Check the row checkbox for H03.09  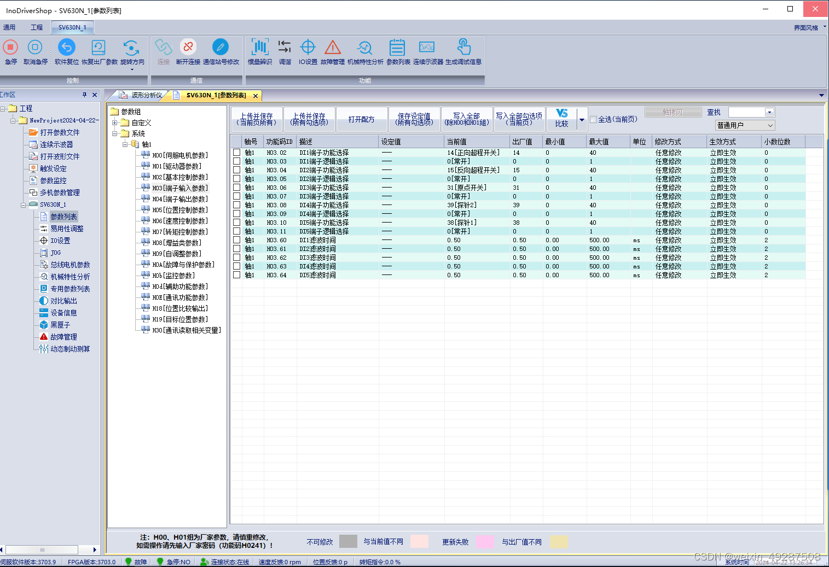click(x=237, y=214)
